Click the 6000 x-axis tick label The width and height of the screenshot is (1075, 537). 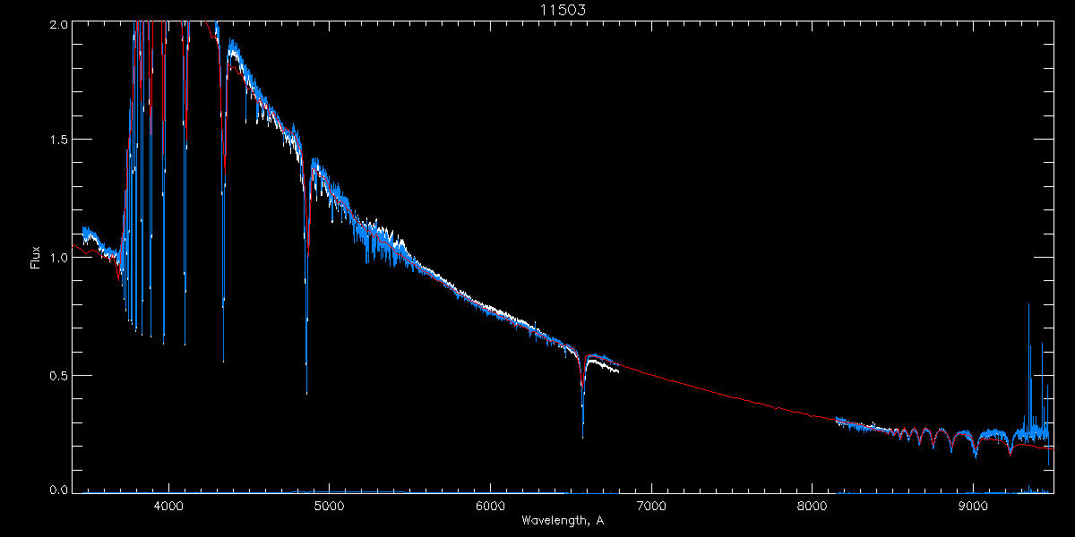pos(490,506)
